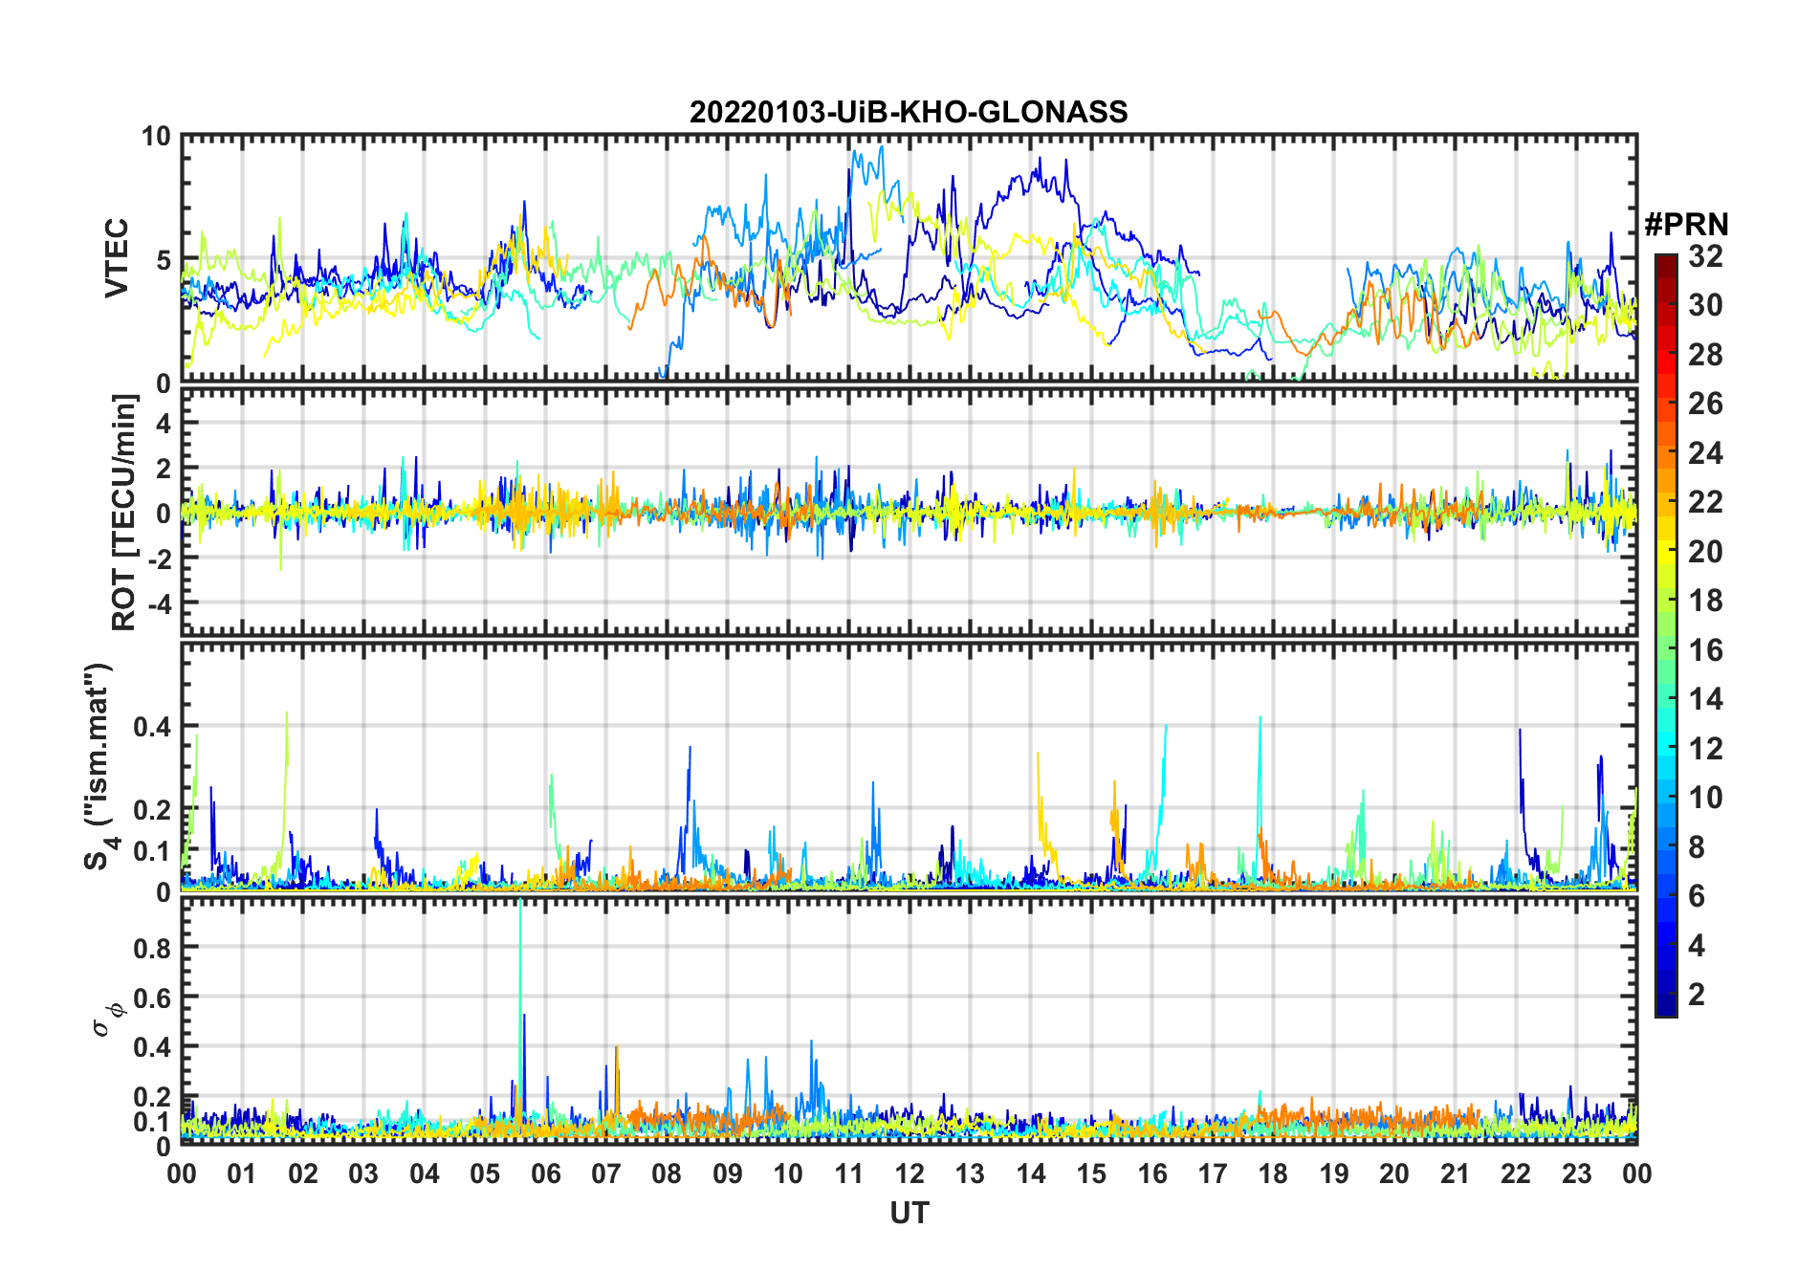Image resolution: width=1819 pixels, height=1272 pixels.
Task: Click ROT y-axis tick -2
Action: [x=160, y=559]
